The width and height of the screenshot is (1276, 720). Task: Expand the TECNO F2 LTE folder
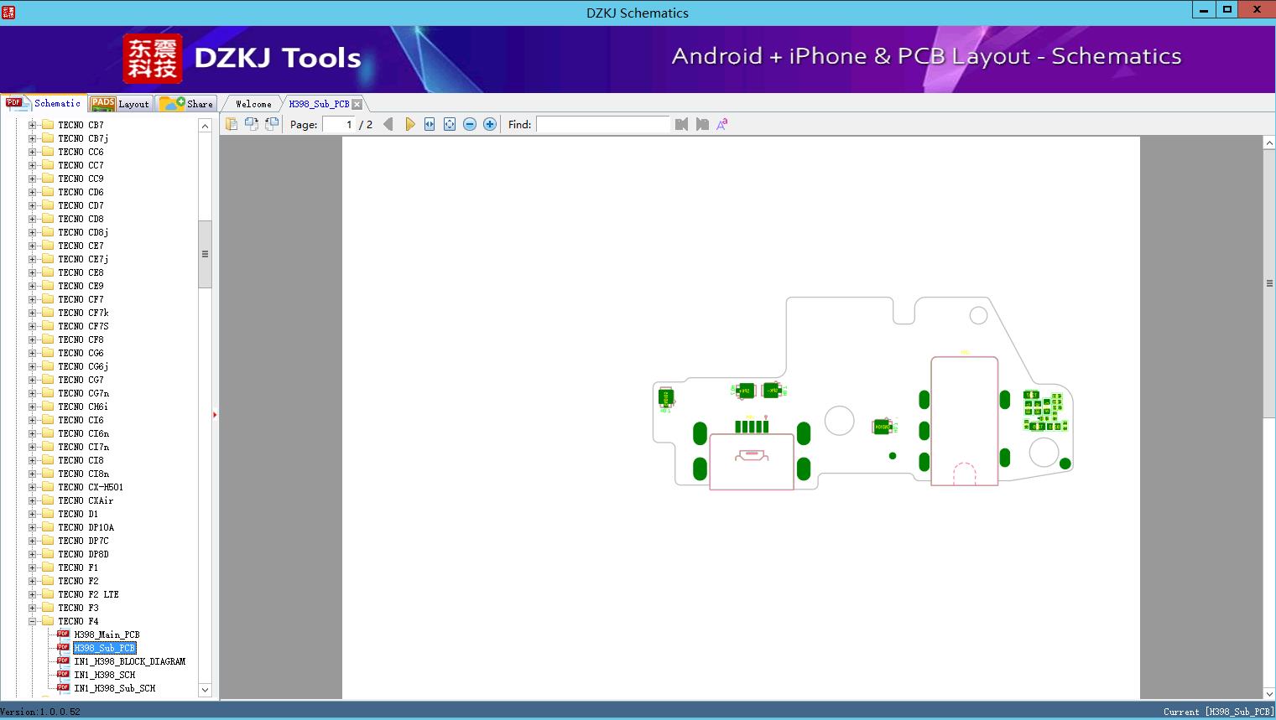coord(32,594)
